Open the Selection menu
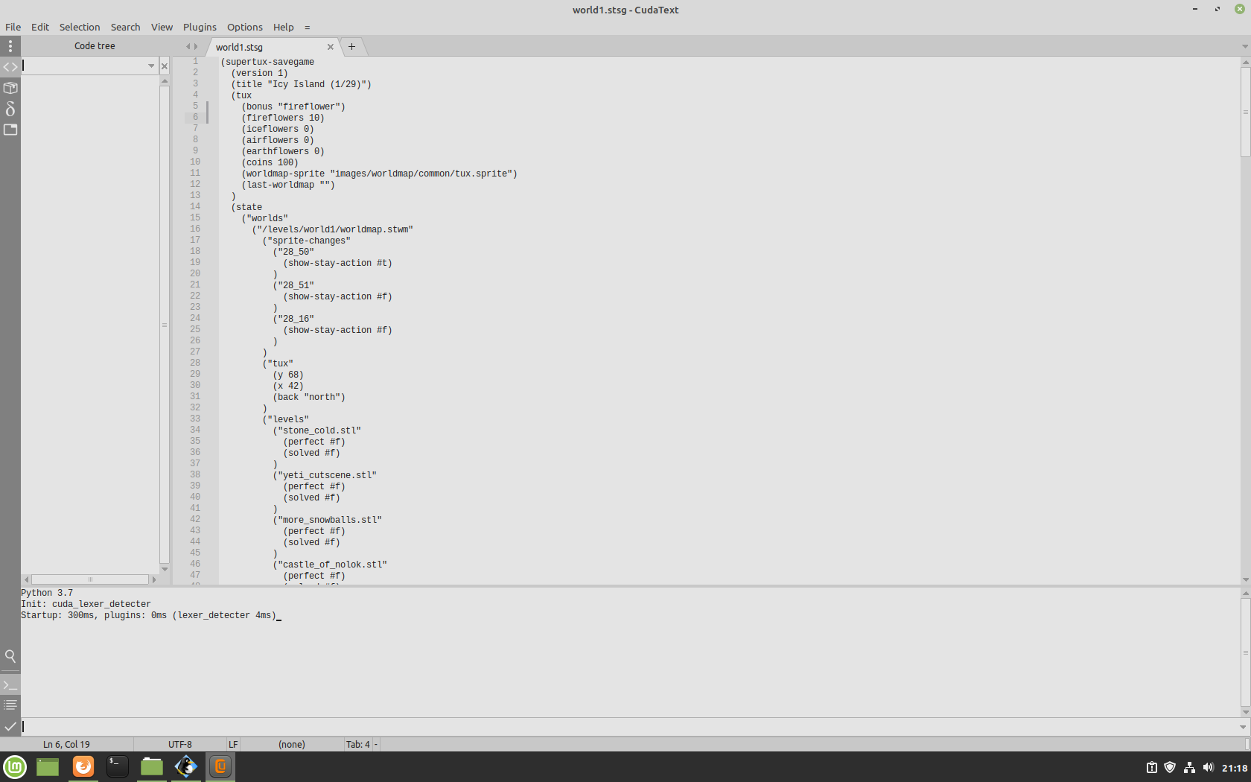1251x782 pixels. [x=80, y=27]
